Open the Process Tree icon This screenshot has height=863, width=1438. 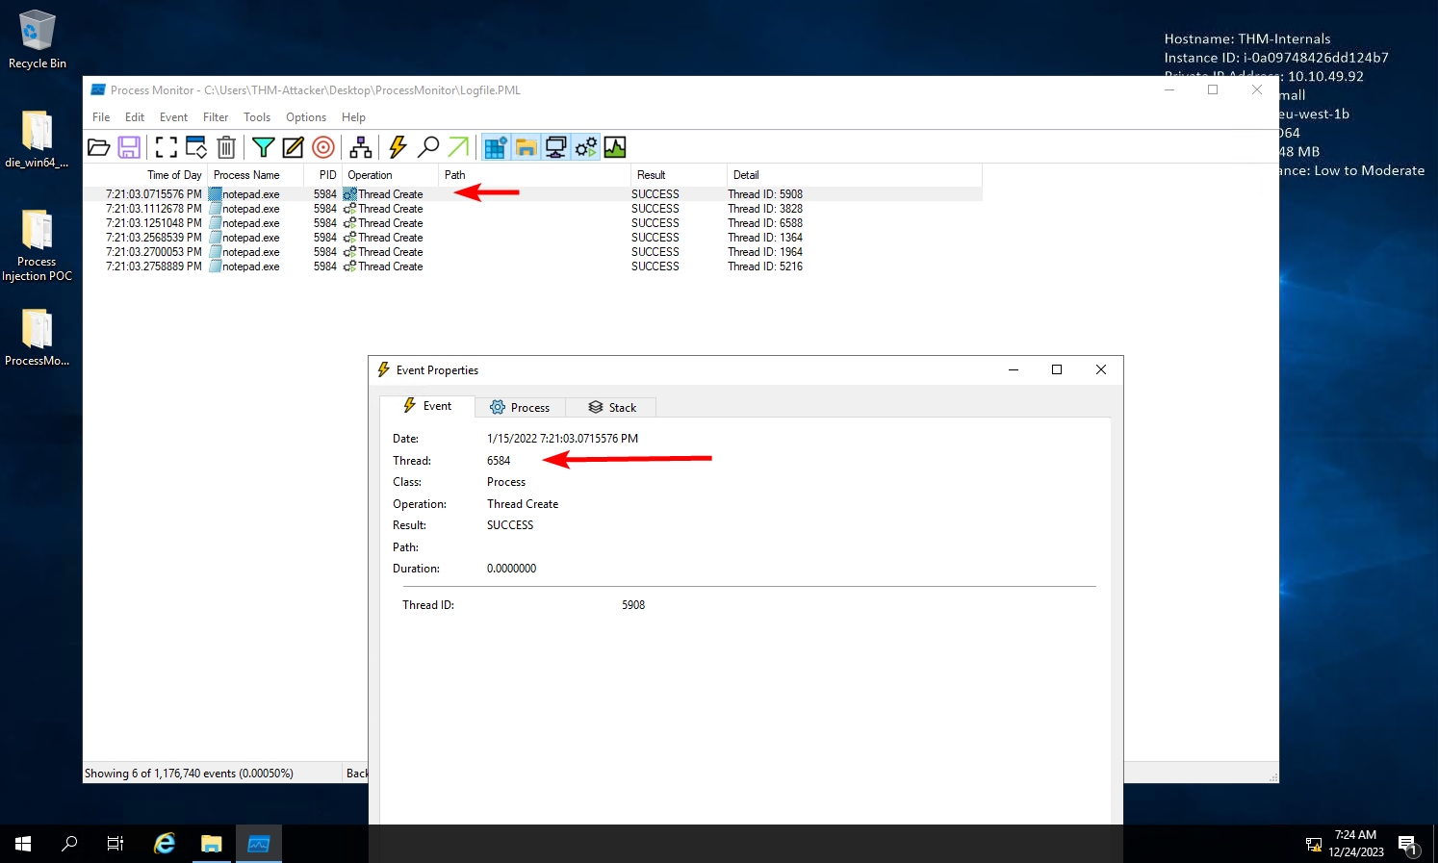(x=361, y=147)
